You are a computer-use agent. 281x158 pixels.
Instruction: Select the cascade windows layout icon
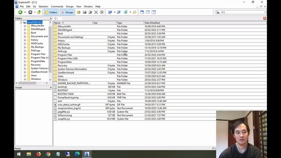coord(142,12)
